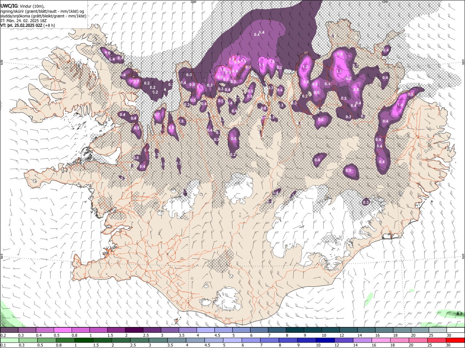The width and height of the screenshot is (465, 348).
Task: Click the pale grey swatch at 25 in upper legend
Action: [x=438, y=330]
